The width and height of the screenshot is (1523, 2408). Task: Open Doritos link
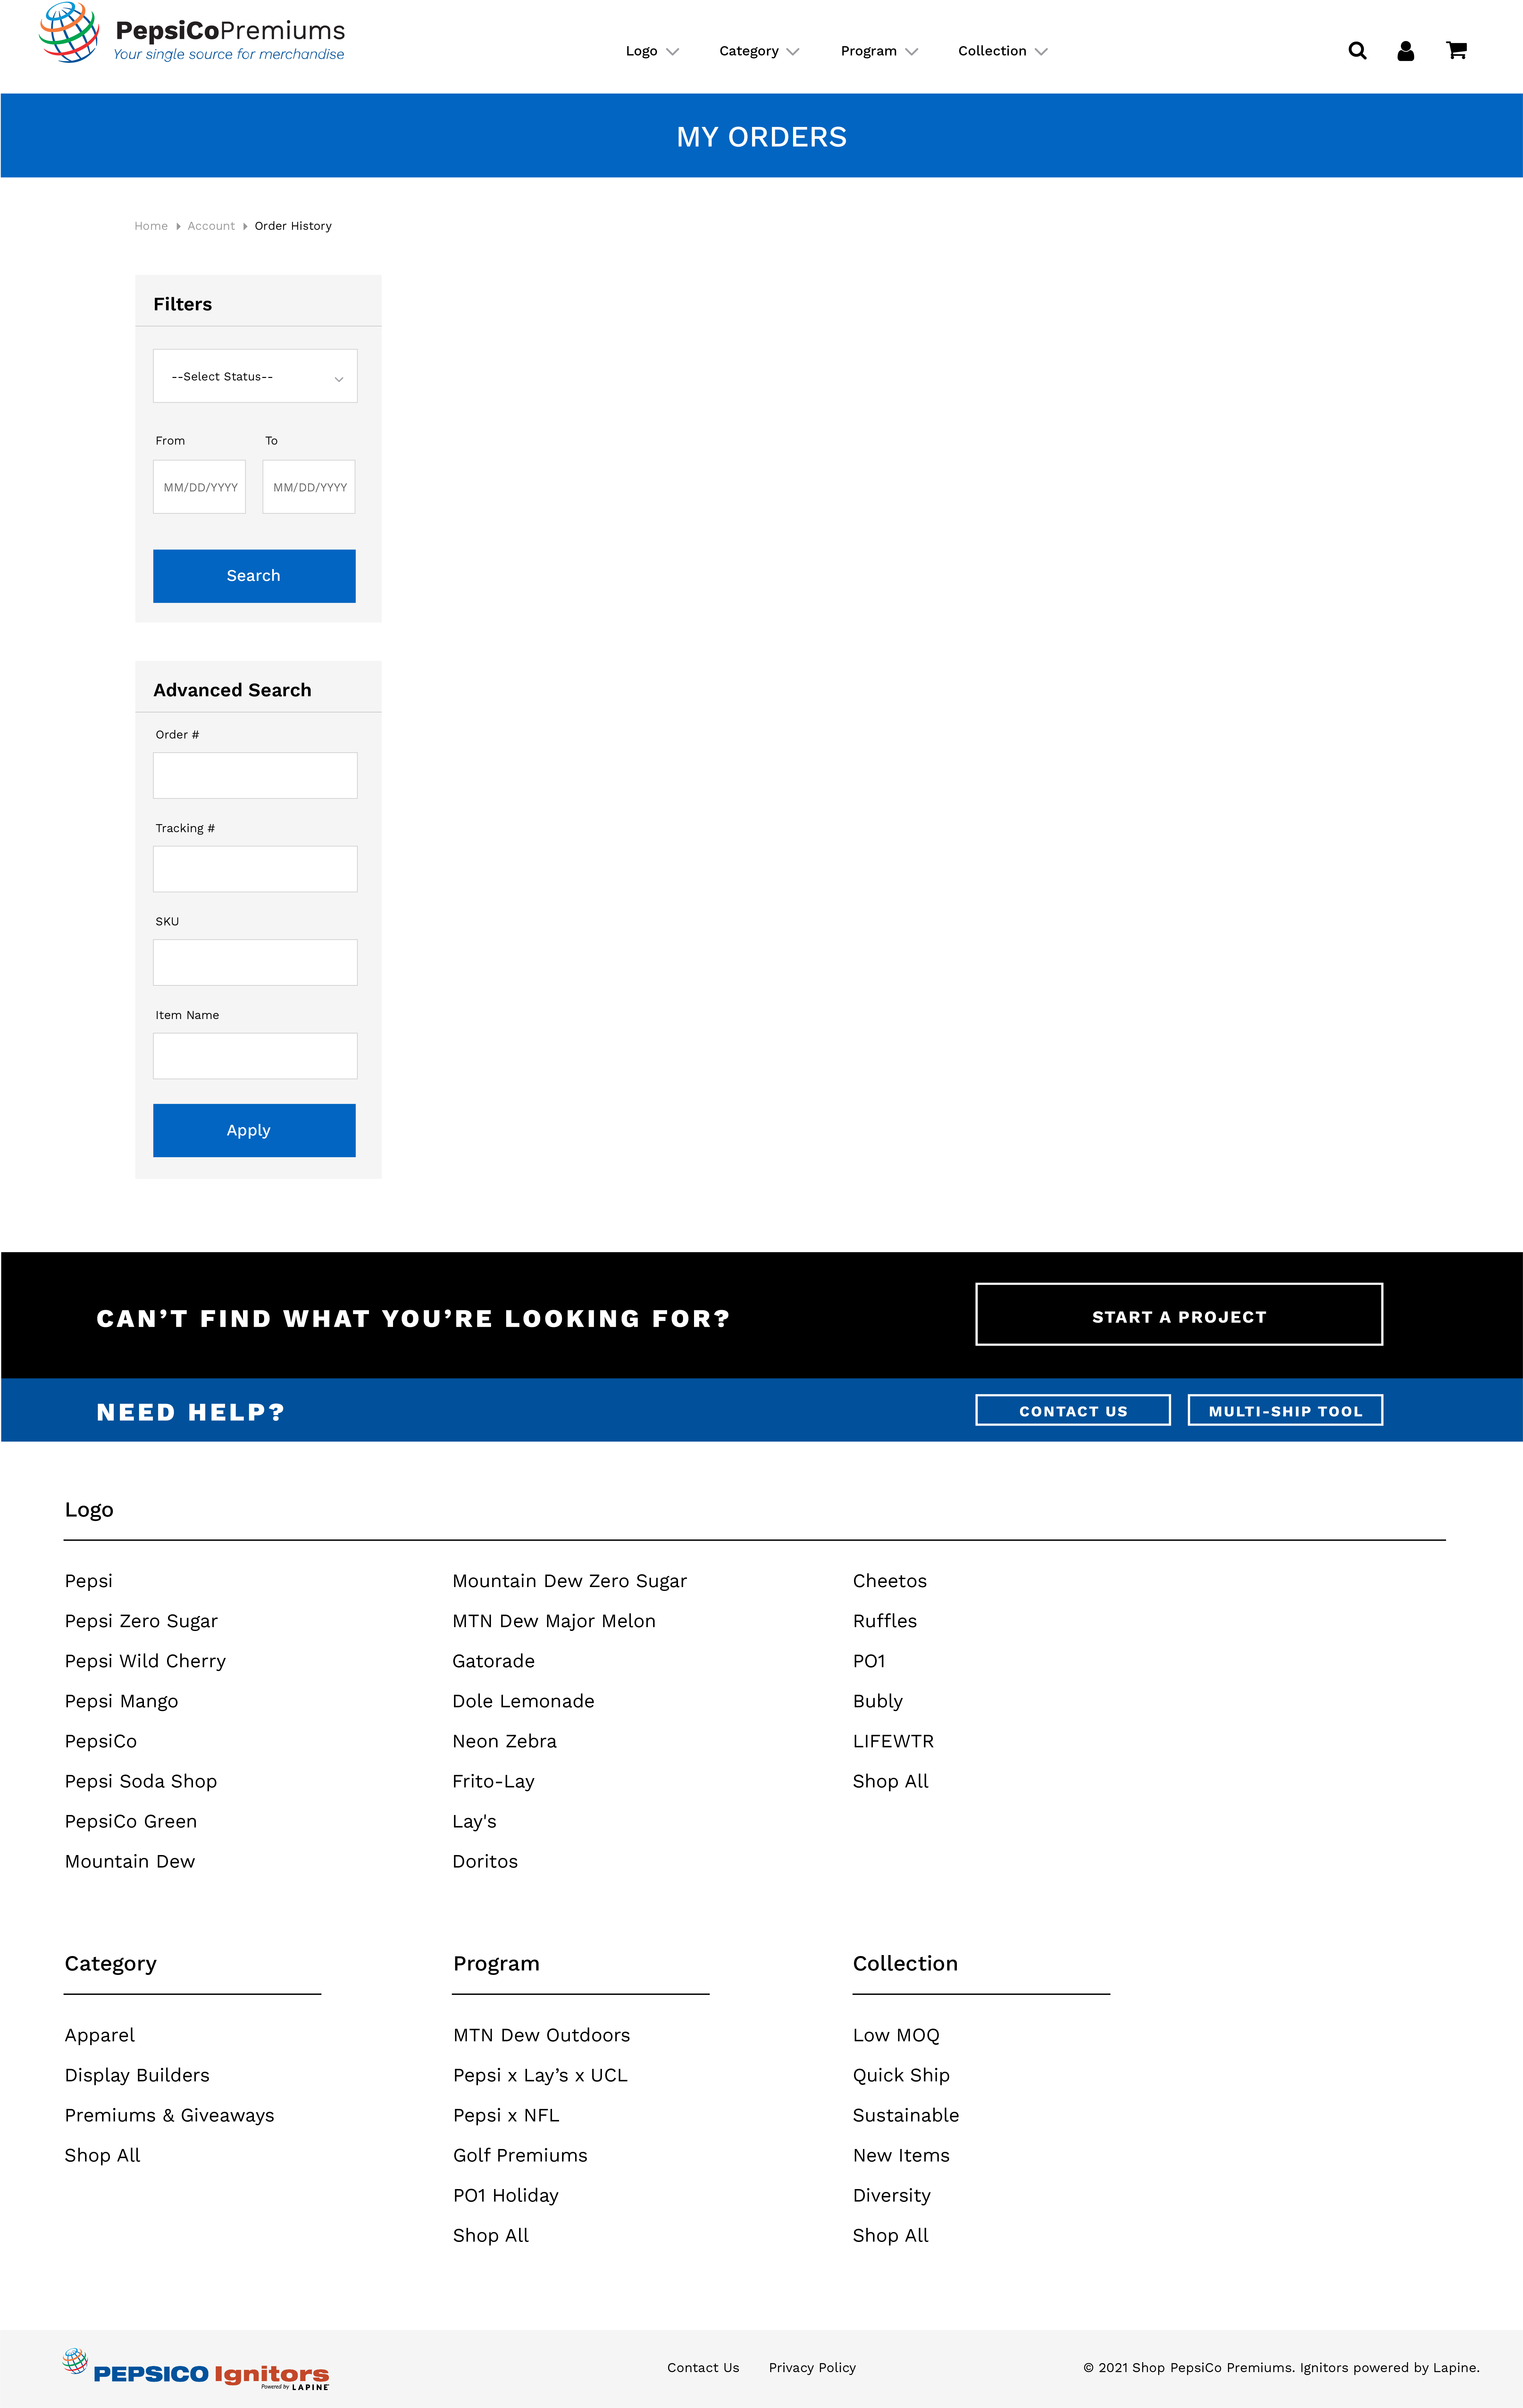click(485, 1861)
